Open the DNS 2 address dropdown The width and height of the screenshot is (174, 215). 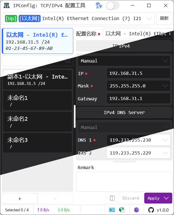click(139, 153)
